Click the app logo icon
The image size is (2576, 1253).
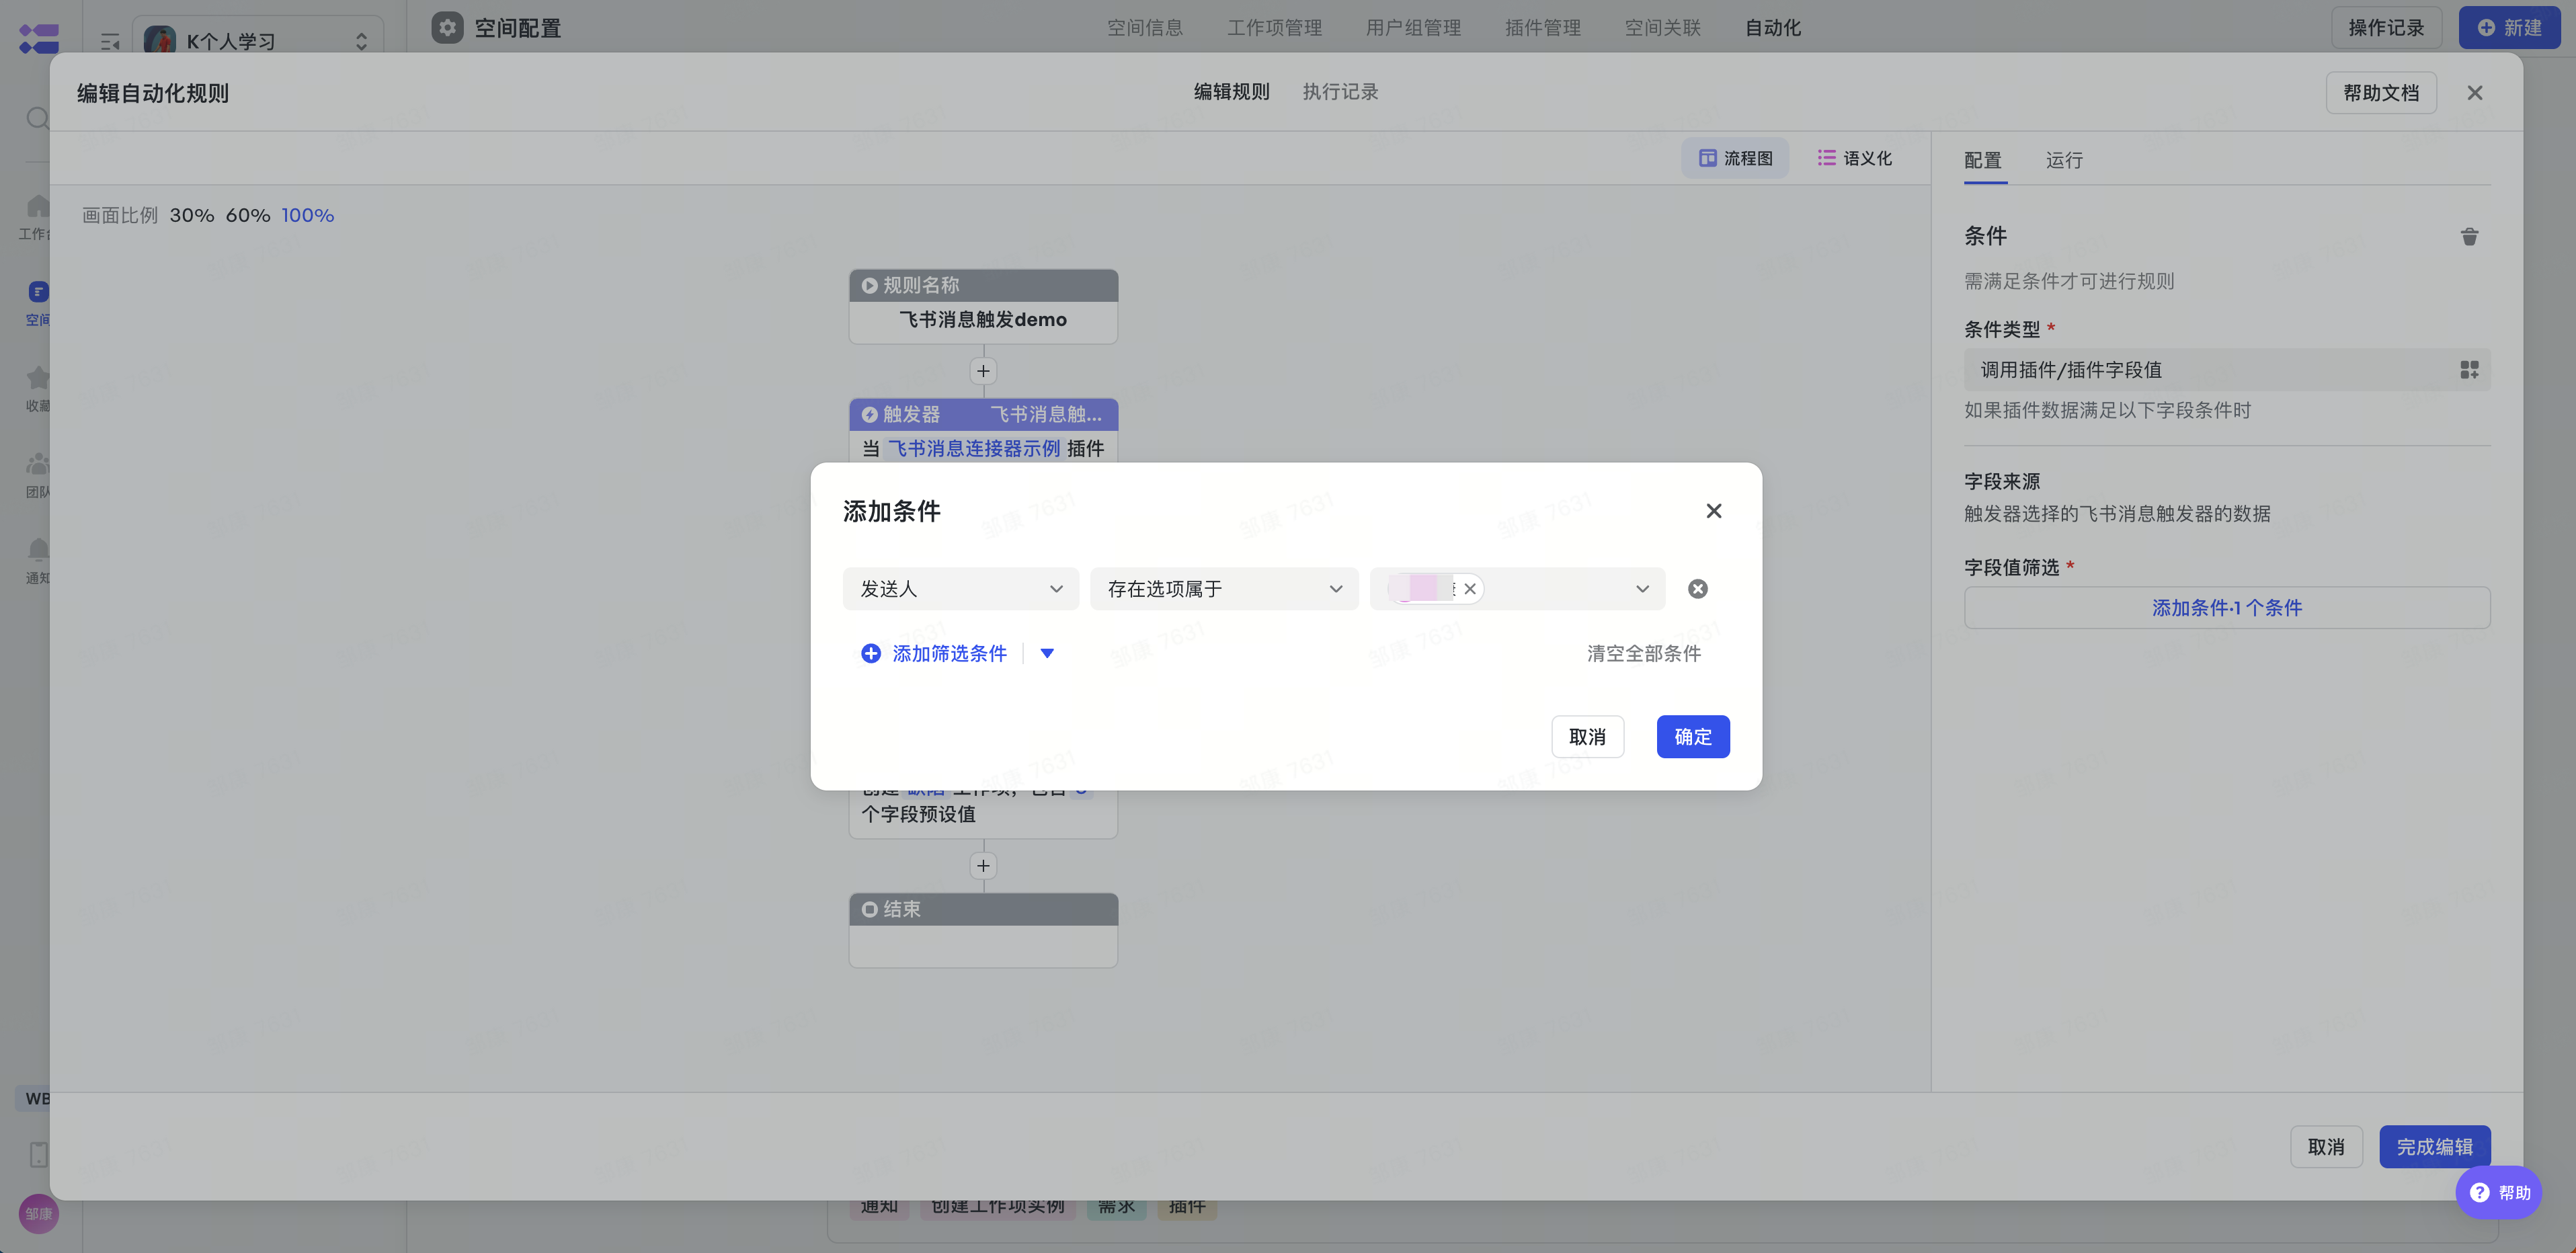coord(39,39)
